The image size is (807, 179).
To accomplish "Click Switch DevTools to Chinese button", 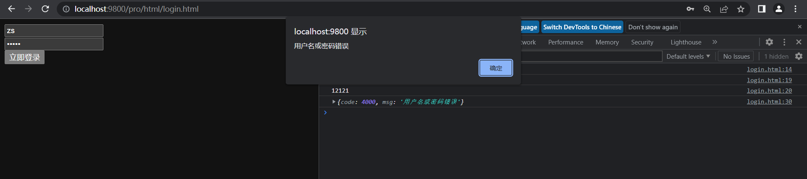I will 582,27.
